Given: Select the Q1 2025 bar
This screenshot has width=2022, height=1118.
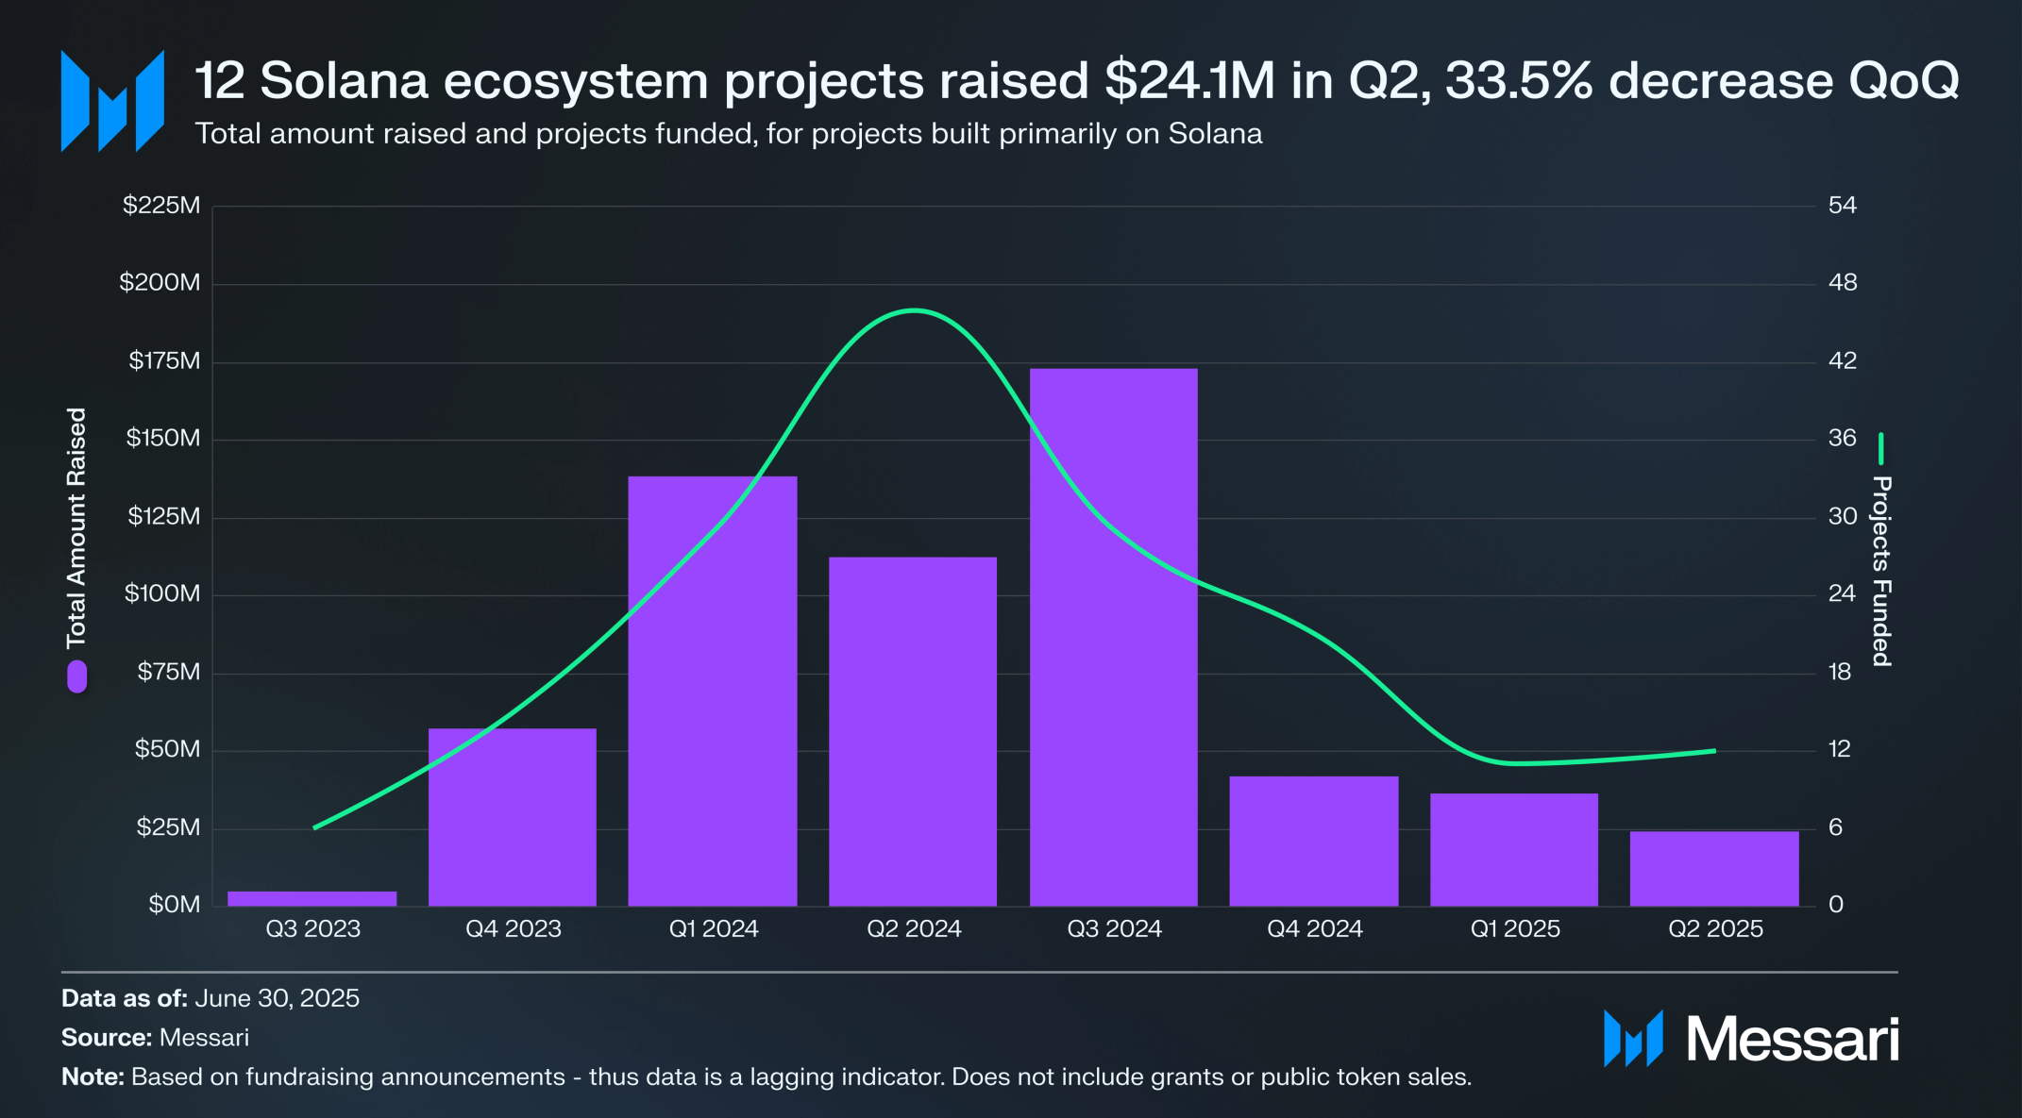Looking at the screenshot, I should click(1514, 849).
